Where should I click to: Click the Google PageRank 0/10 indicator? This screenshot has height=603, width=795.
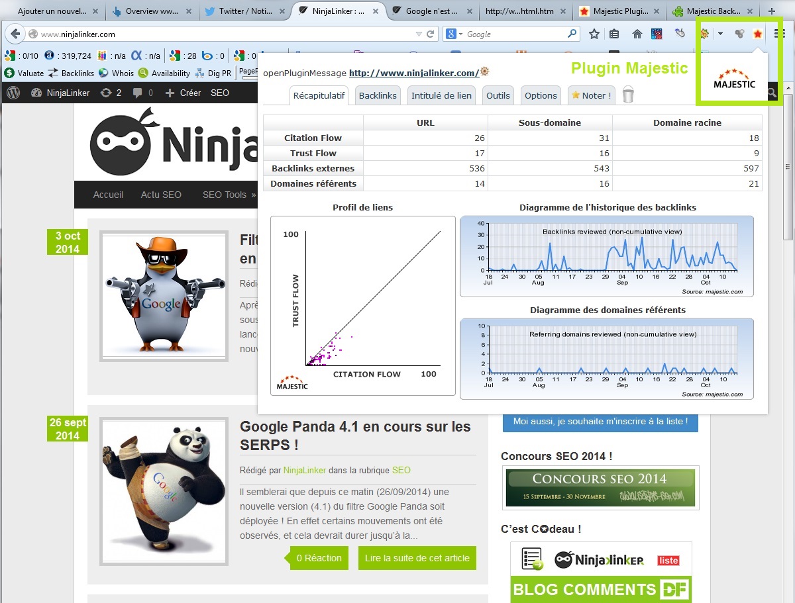pos(22,56)
